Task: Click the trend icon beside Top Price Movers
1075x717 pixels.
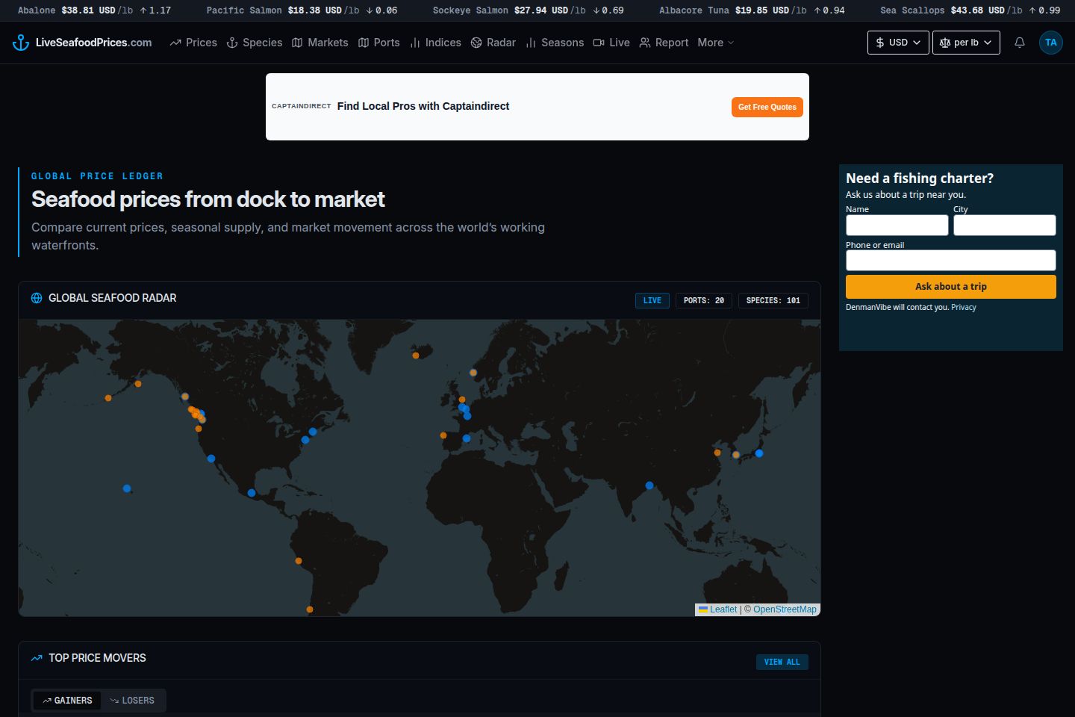Action: coord(37,658)
